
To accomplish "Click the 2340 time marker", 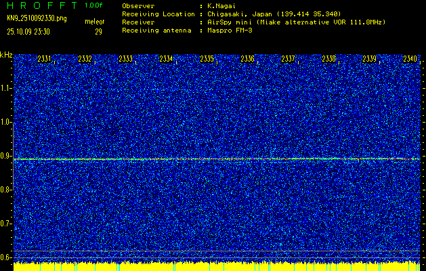I will pos(410,59).
